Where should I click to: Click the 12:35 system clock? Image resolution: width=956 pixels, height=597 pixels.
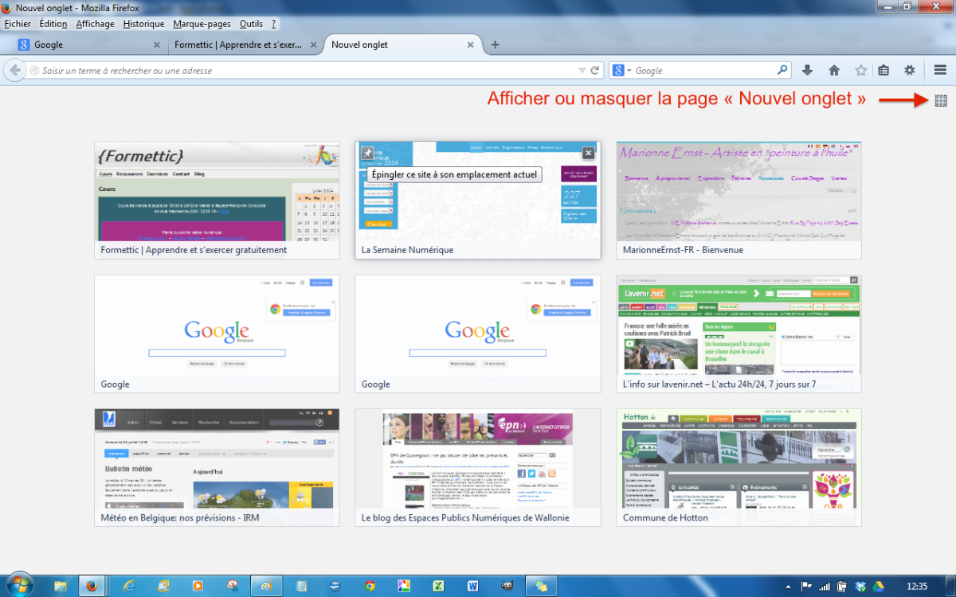pyautogui.click(x=916, y=586)
